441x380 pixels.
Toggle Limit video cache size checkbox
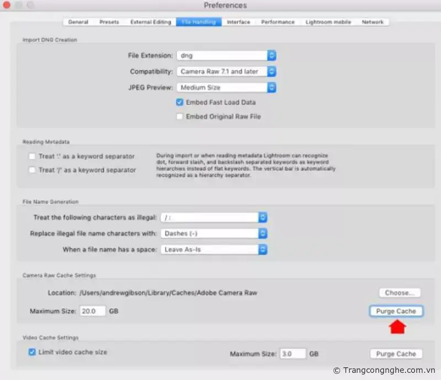pyautogui.click(x=32, y=352)
